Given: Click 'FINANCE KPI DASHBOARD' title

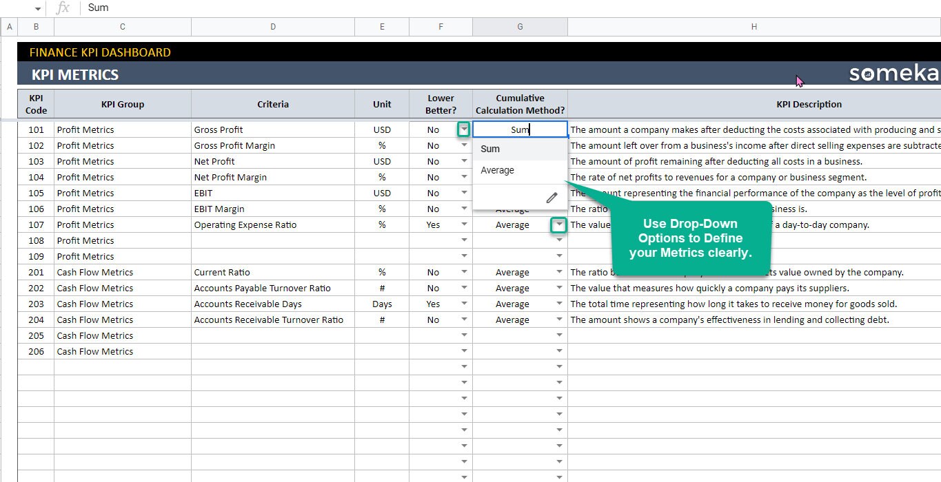Looking at the screenshot, I should 100,52.
